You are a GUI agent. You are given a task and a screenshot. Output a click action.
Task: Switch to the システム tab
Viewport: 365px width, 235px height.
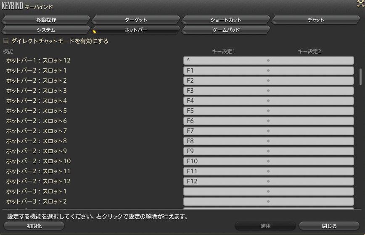(x=46, y=30)
